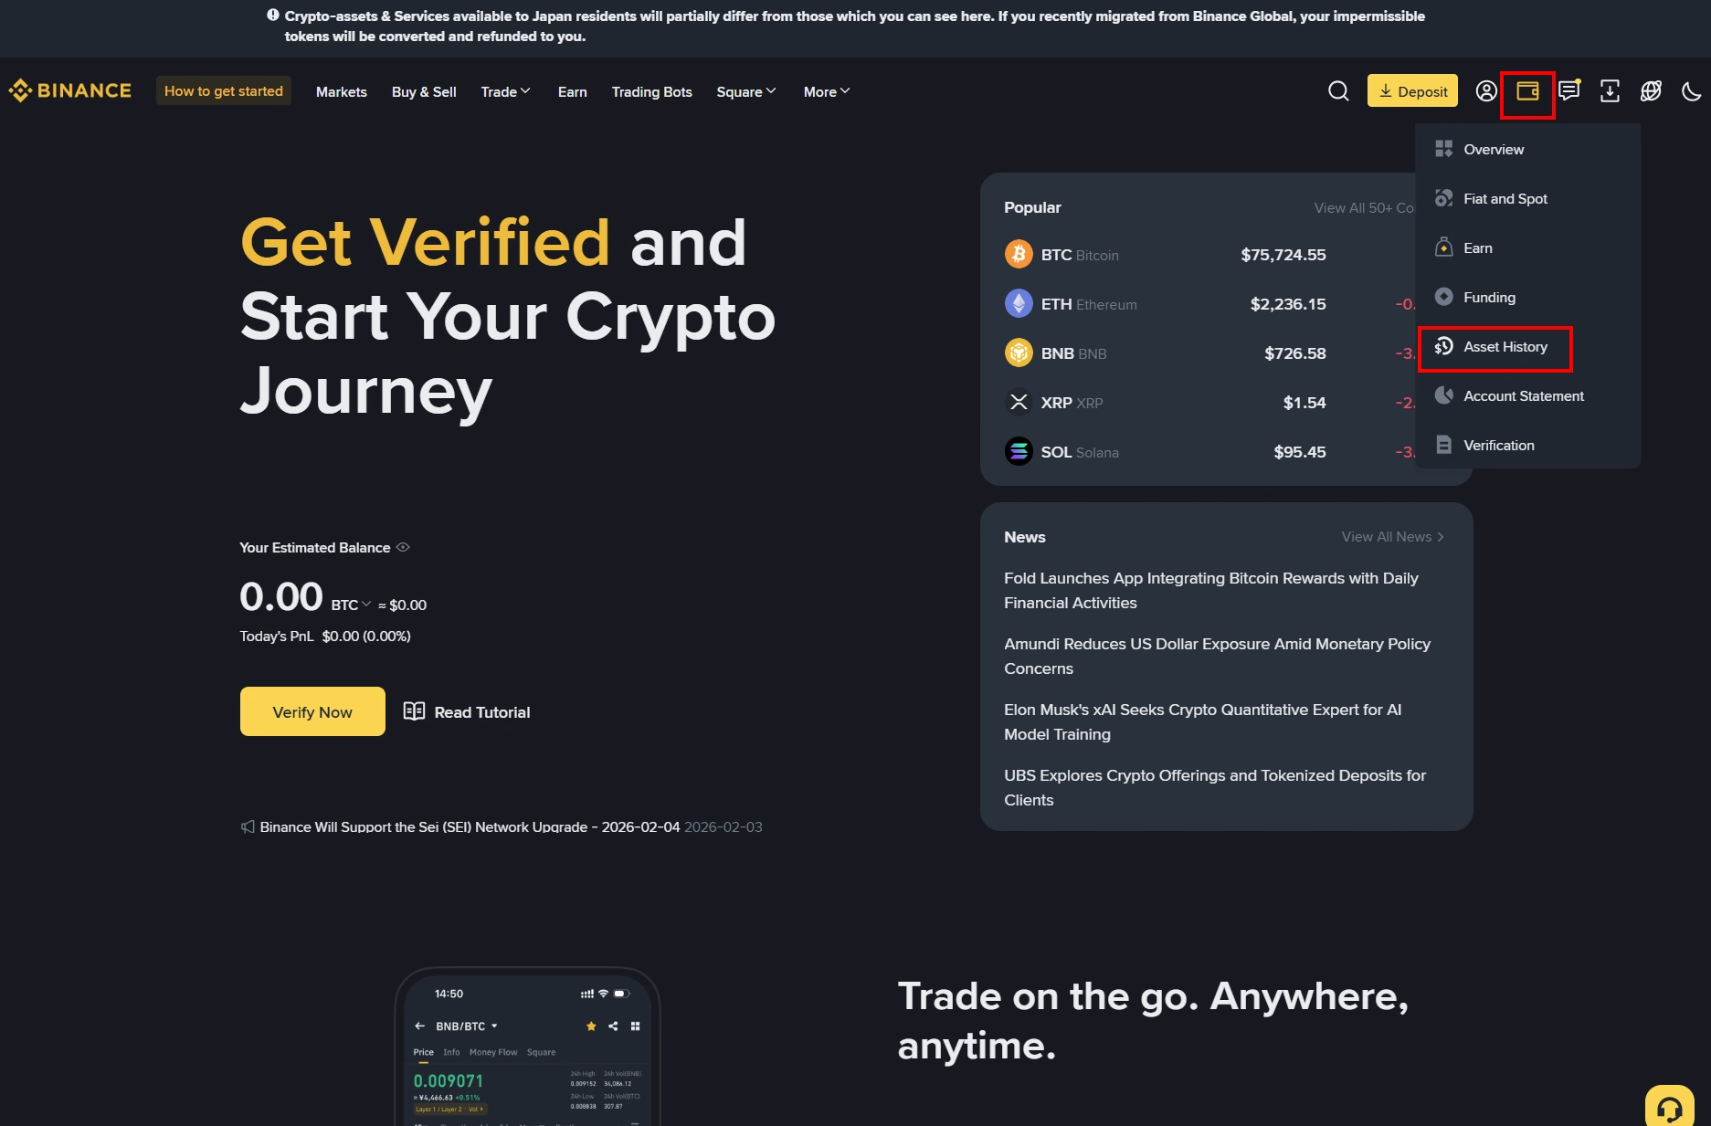Open the View All News link
Image resolution: width=1711 pixels, height=1126 pixels.
click(x=1392, y=537)
